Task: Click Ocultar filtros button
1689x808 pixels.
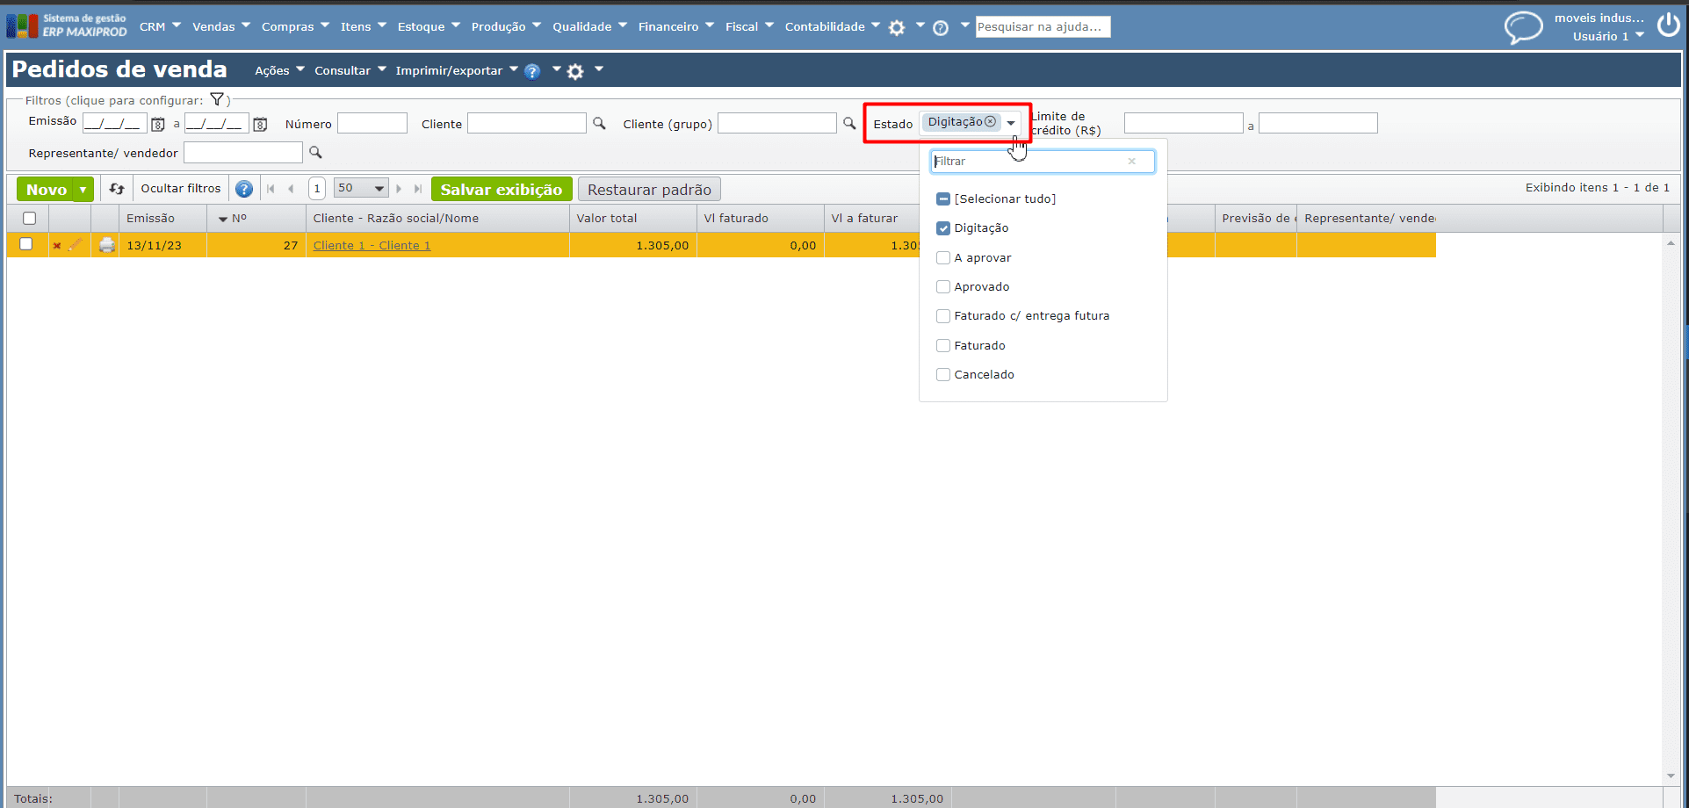Action: click(x=181, y=188)
